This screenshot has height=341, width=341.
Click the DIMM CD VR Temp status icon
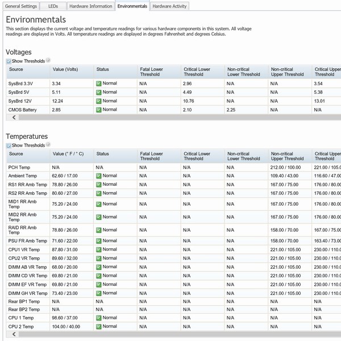(98, 276)
